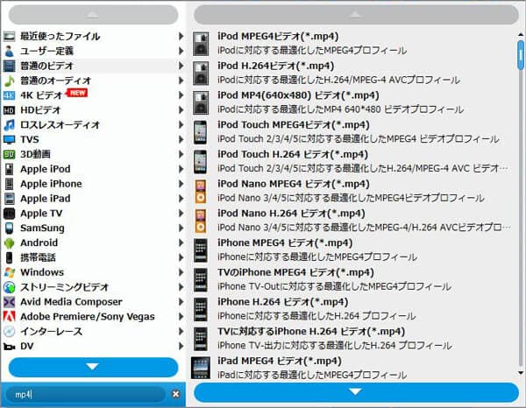The width and height of the screenshot is (526, 408).
Task: Select the 4K ビデオ category
Action: (x=93, y=95)
